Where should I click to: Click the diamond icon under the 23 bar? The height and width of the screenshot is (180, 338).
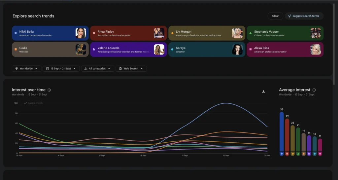[x=292, y=154]
